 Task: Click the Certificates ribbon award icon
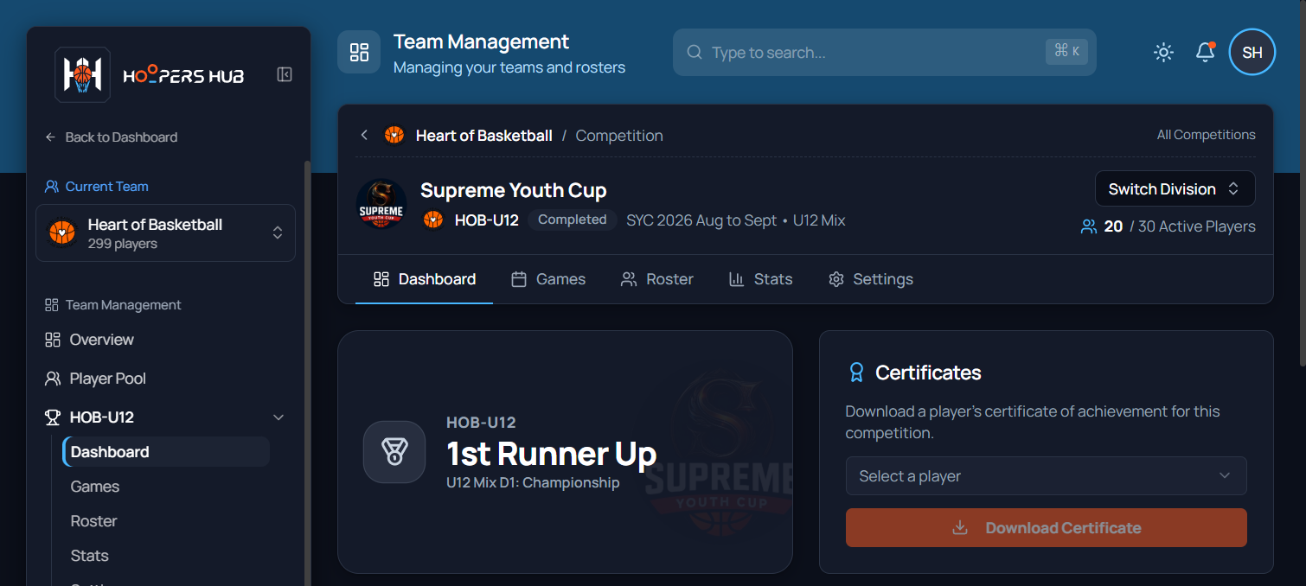click(856, 373)
